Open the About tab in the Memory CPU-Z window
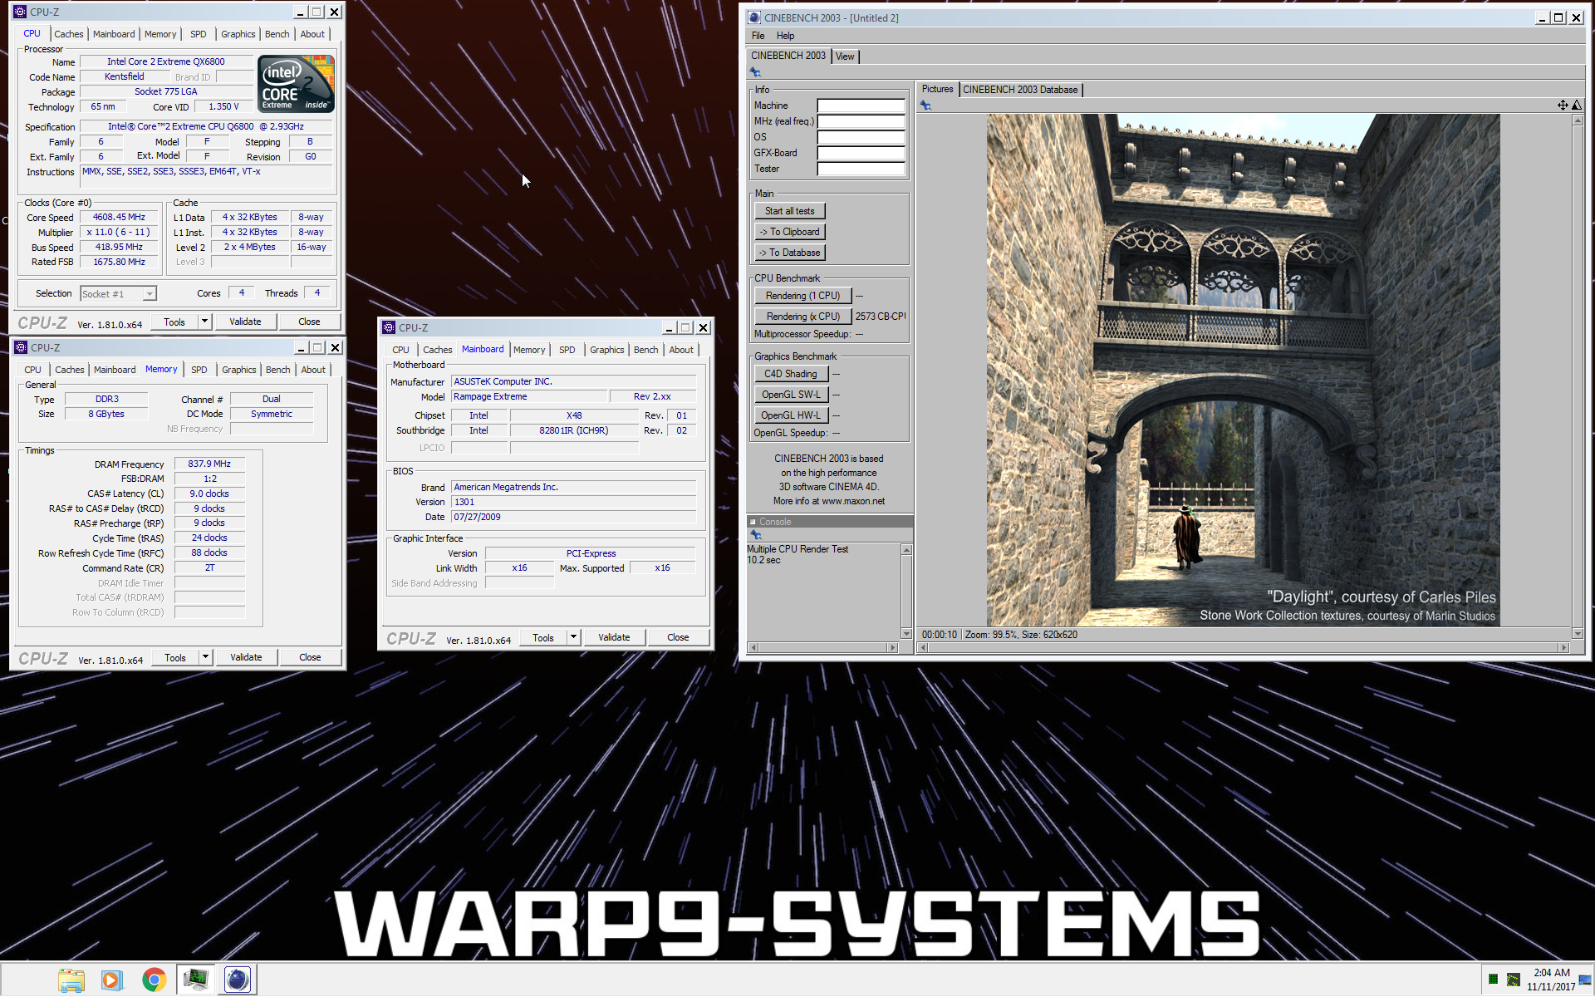The image size is (1595, 997). pyautogui.click(x=313, y=370)
